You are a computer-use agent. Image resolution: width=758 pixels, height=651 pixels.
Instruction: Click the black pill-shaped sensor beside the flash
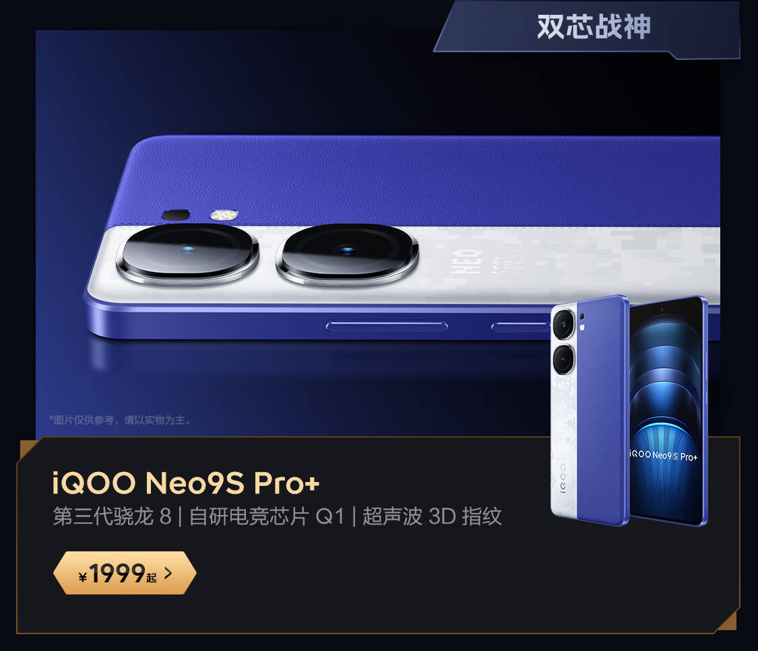click(x=175, y=215)
